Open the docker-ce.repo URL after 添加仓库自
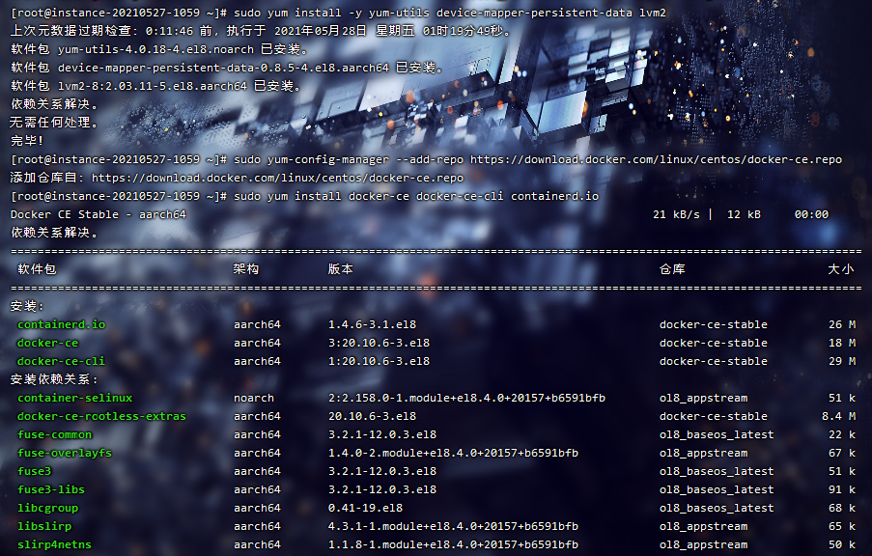Screen dimensions: 872x556 [277, 178]
